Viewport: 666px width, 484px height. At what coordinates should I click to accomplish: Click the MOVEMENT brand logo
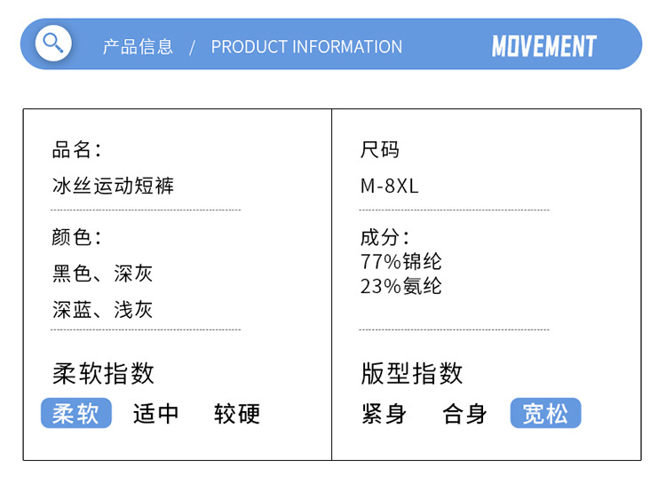(x=543, y=46)
